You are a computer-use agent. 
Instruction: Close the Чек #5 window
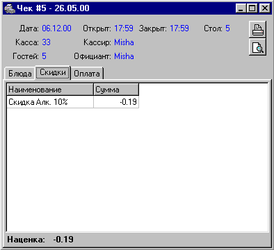click(264, 8)
